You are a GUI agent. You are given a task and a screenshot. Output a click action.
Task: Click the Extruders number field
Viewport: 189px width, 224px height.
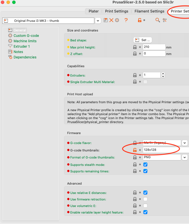[152, 75]
